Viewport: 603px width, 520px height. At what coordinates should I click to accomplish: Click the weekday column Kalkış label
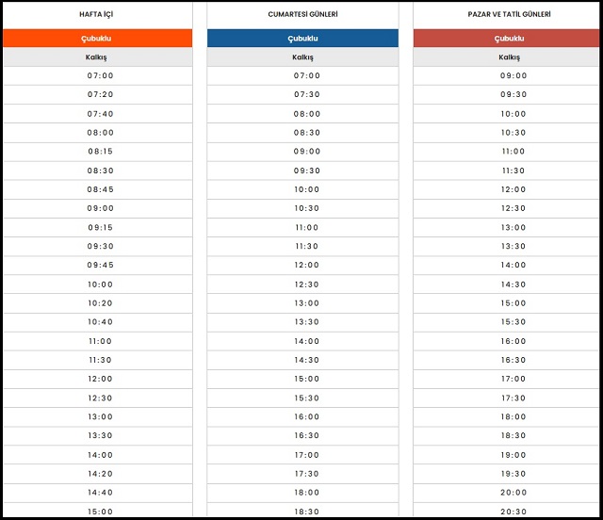coord(98,57)
